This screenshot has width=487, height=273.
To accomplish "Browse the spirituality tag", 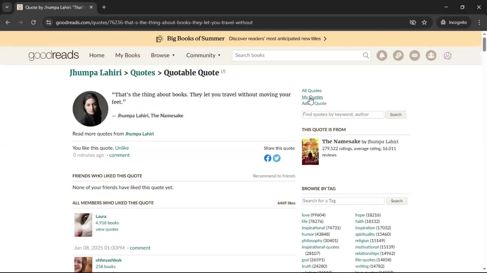I will point(365,234).
